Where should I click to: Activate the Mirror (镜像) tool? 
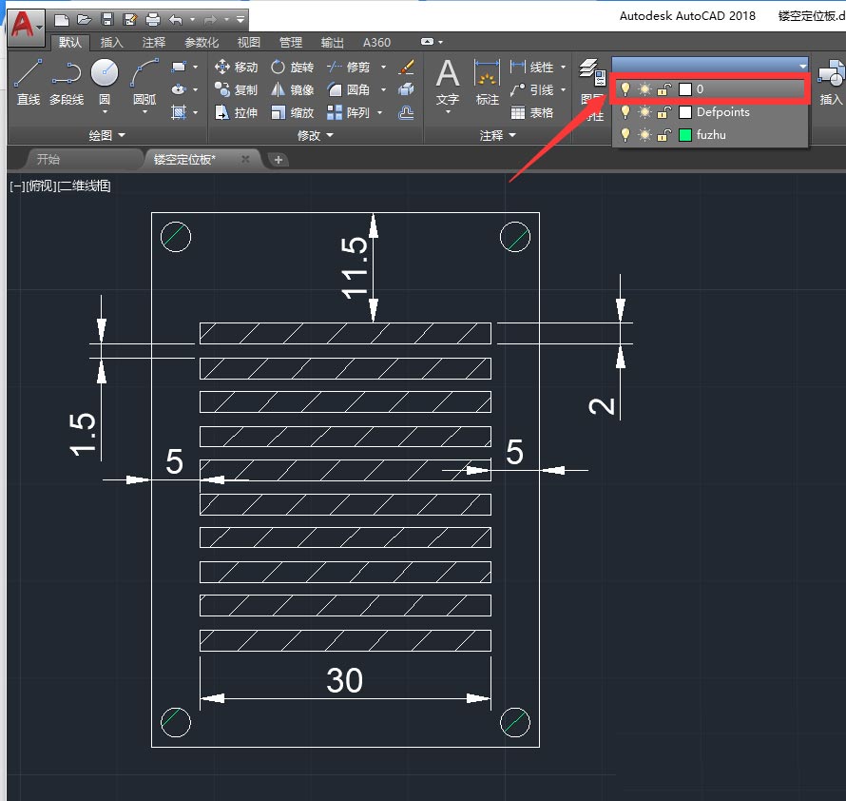291,89
